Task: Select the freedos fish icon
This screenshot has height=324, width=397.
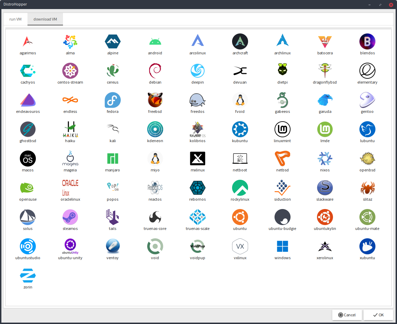Action: [x=198, y=100]
